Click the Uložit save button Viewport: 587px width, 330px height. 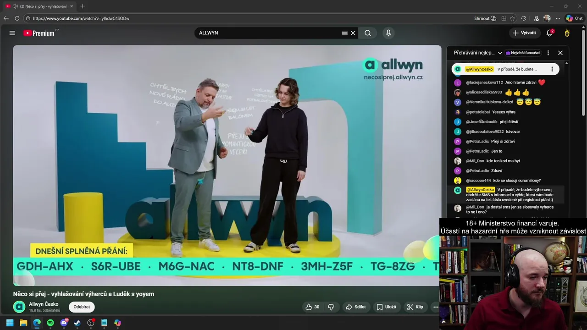point(386,307)
